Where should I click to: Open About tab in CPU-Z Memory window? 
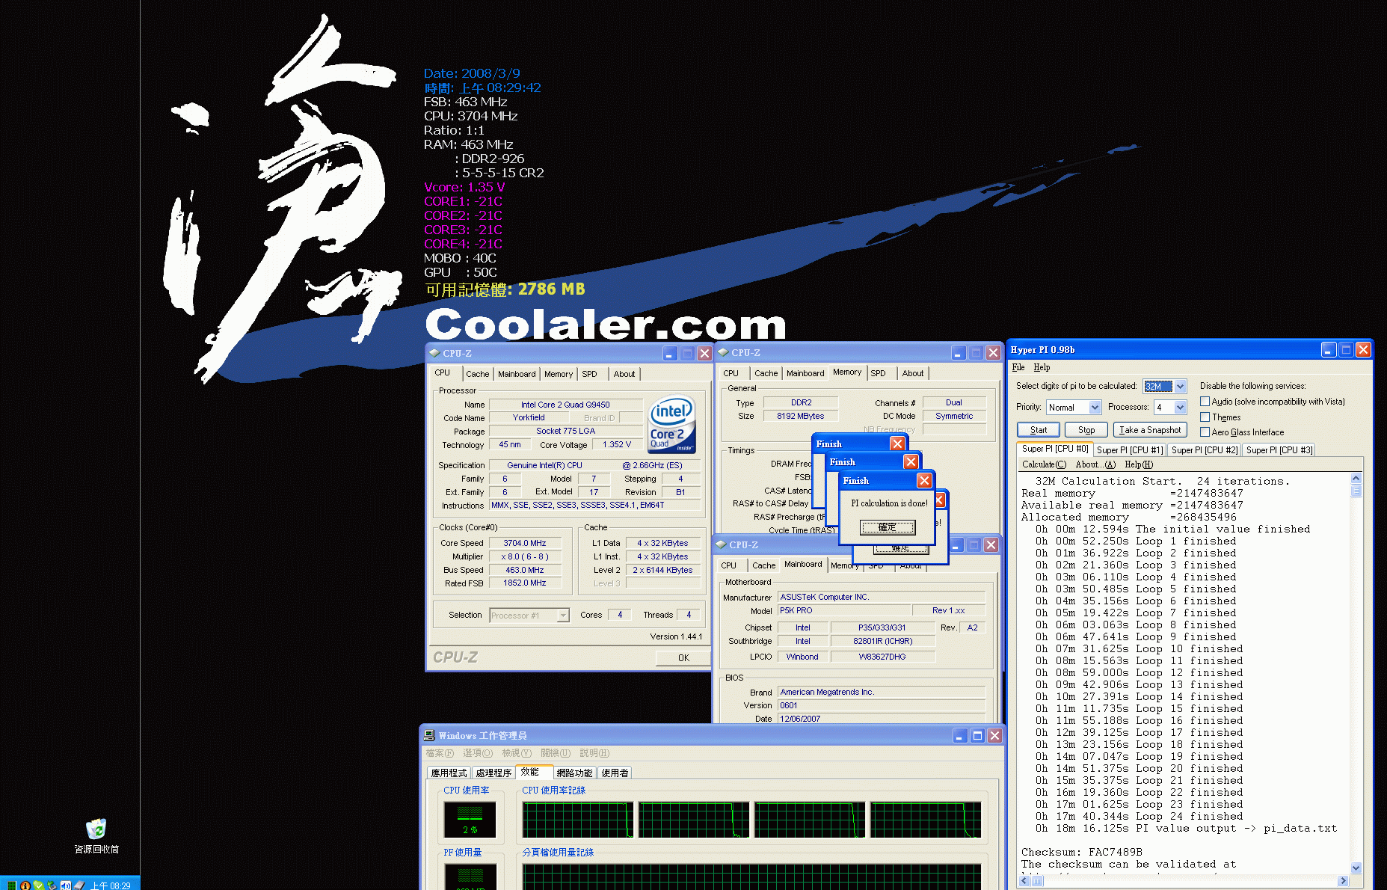coord(912,373)
